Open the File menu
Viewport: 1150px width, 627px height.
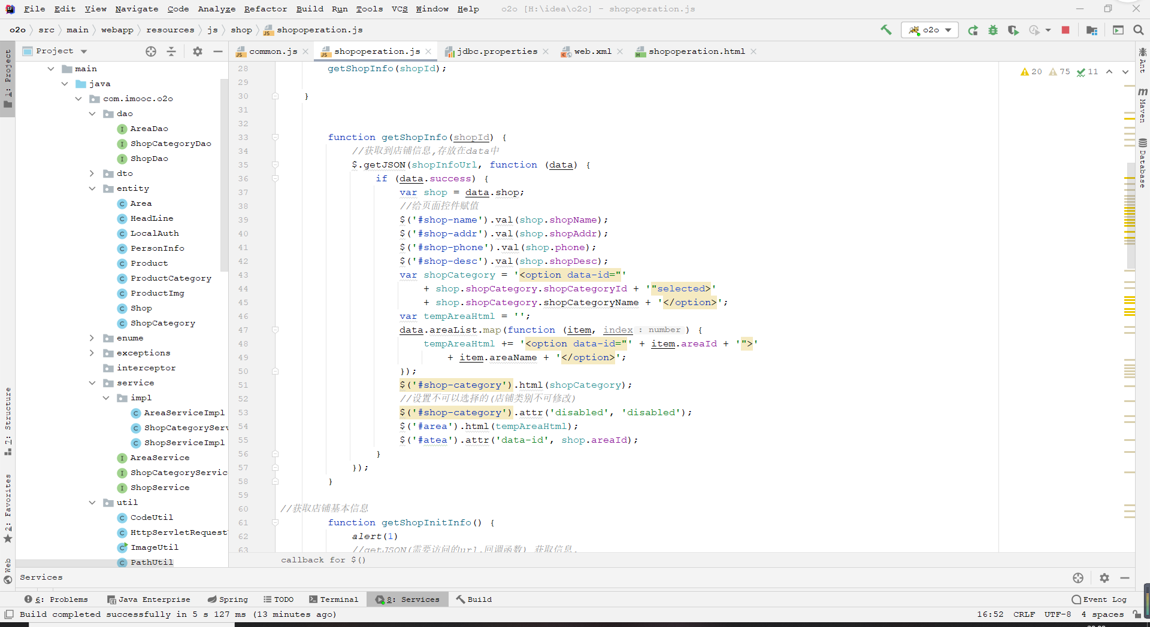(34, 9)
